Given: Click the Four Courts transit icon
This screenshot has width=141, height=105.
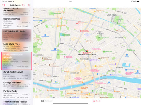Looking at the screenshot, I should click(56, 82).
